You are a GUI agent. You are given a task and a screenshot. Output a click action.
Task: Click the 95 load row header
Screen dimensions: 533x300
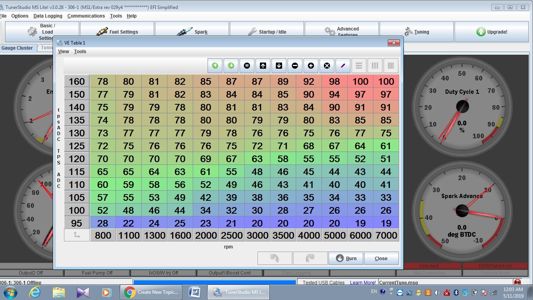(x=77, y=223)
